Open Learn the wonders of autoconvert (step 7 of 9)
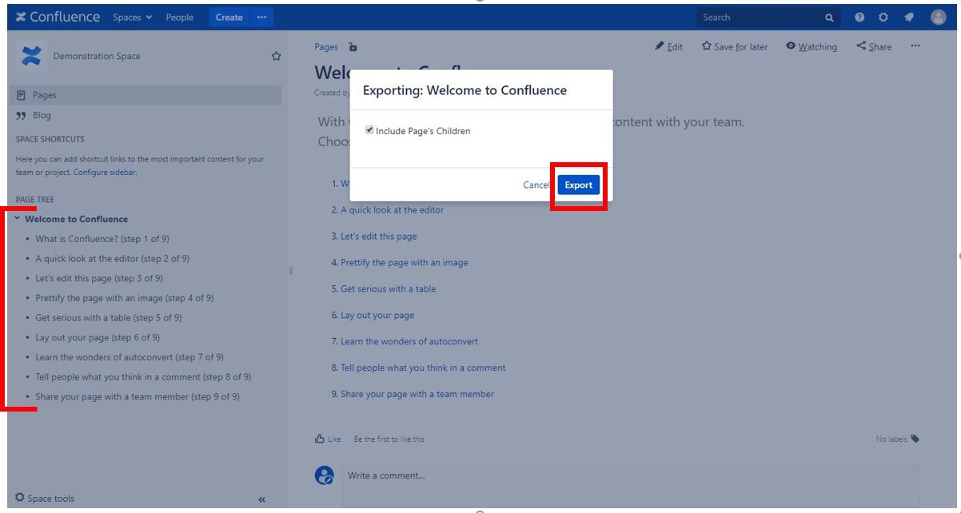This screenshot has height=513, width=961. [x=130, y=357]
